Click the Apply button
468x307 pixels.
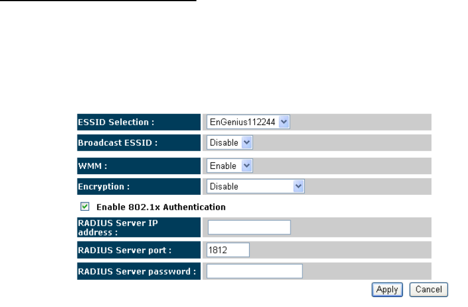pyautogui.click(x=387, y=289)
